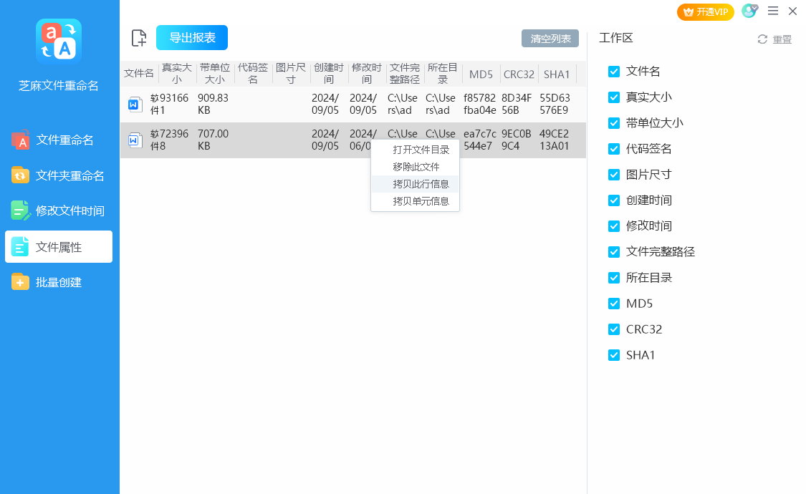
Task: Click the 清空列表 button
Action: pos(550,39)
